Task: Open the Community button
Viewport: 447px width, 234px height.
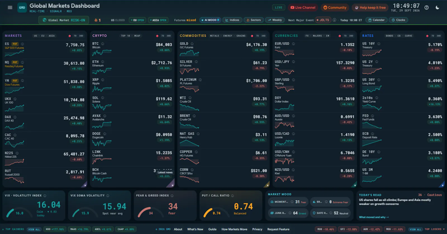Action: pyautogui.click(x=335, y=8)
